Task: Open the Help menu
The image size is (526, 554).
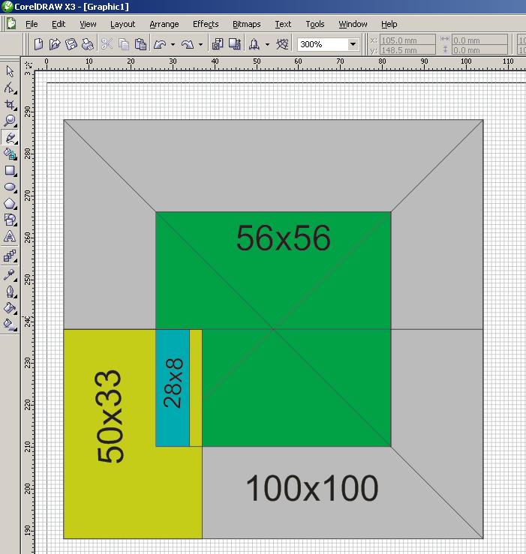Action: (389, 24)
